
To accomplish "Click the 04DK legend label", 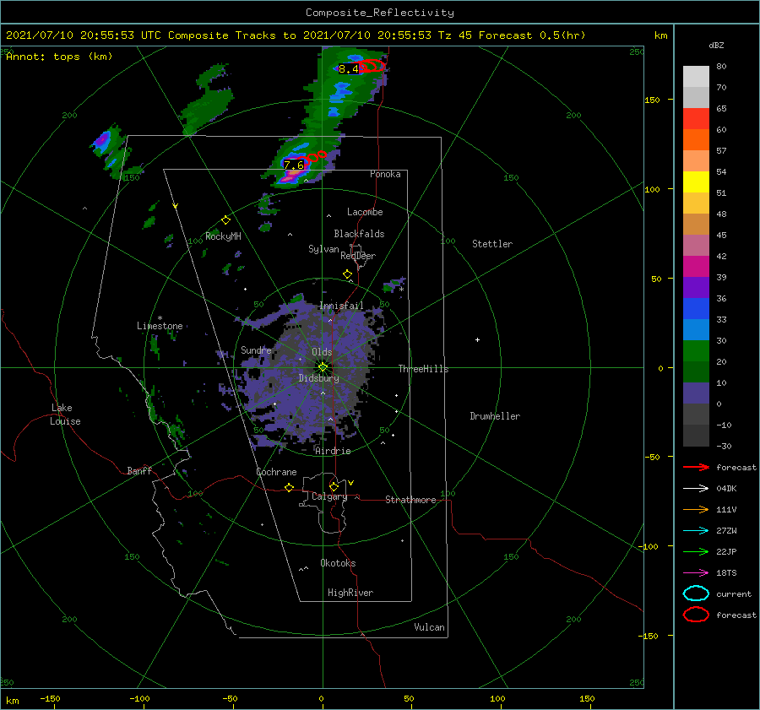I will coord(726,489).
